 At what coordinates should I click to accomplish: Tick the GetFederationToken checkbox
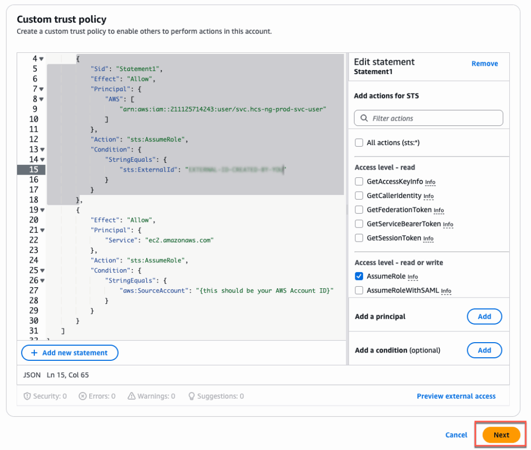point(359,209)
